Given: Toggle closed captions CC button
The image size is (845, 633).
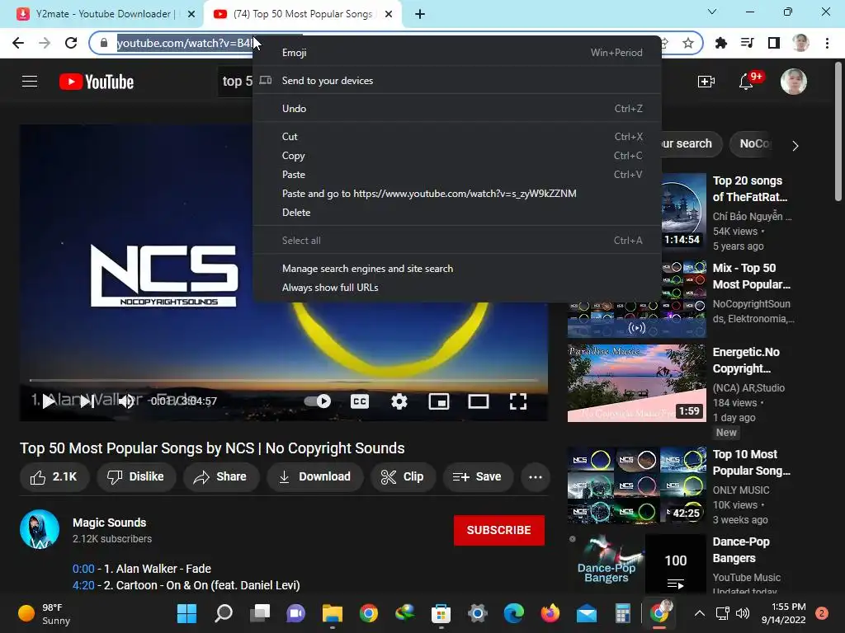Looking at the screenshot, I should point(360,401).
